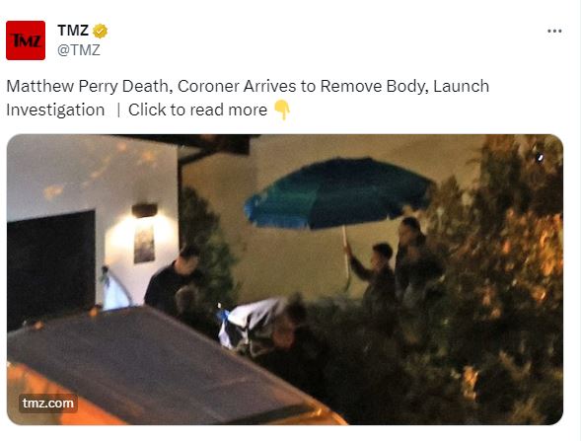Click the vertical bar separator in tweet
The width and height of the screenshot is (581, 441).
point(118,110)
